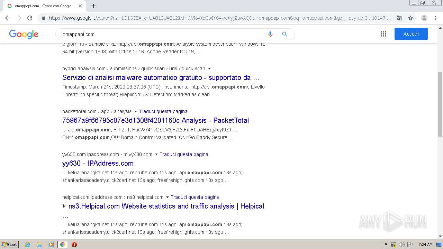Open the Servizio di analisi malware result

coord(161,77)
